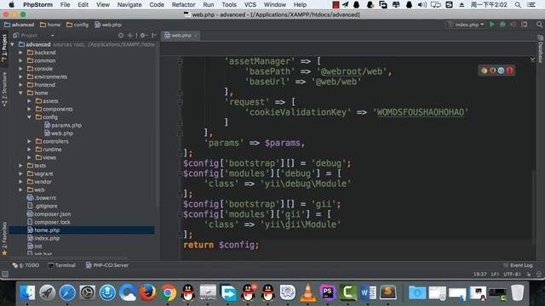
Task: Open the Navigate menu
Action: (129, 5)
